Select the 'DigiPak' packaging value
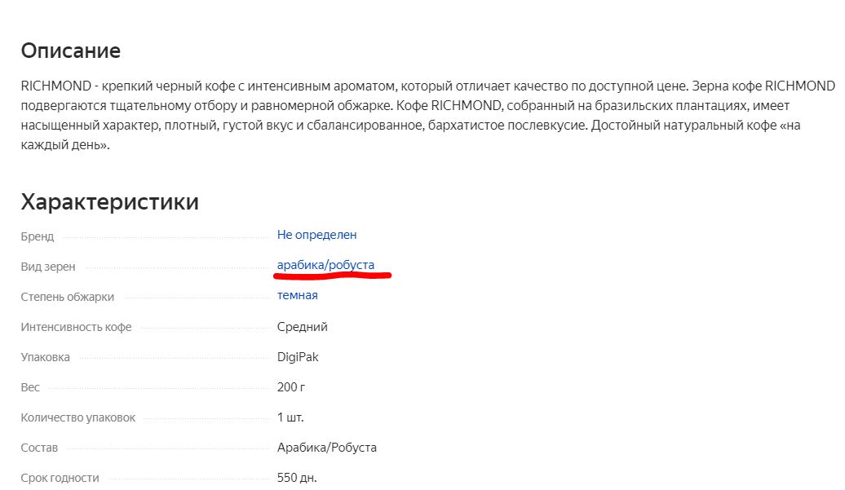Image resolution: width=845 pixels, height=490 pixels. pyautogui.click(x=298, y=357)
